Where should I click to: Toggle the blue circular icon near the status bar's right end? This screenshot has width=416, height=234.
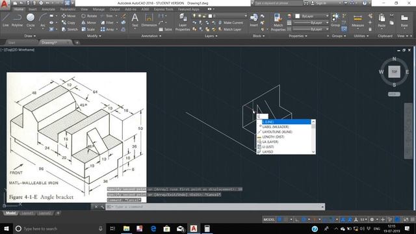tap(397, 220)
